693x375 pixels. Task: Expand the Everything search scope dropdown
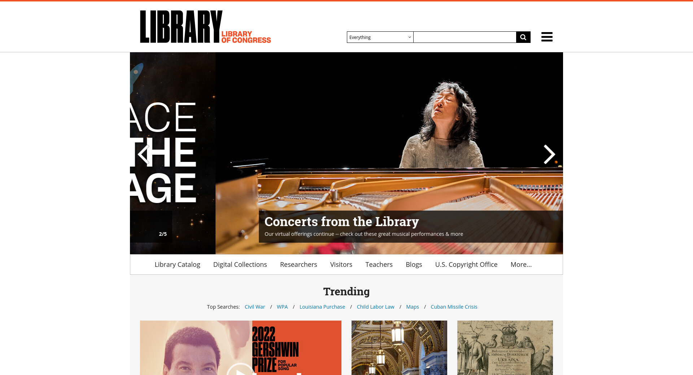click(x=380, y=37)
